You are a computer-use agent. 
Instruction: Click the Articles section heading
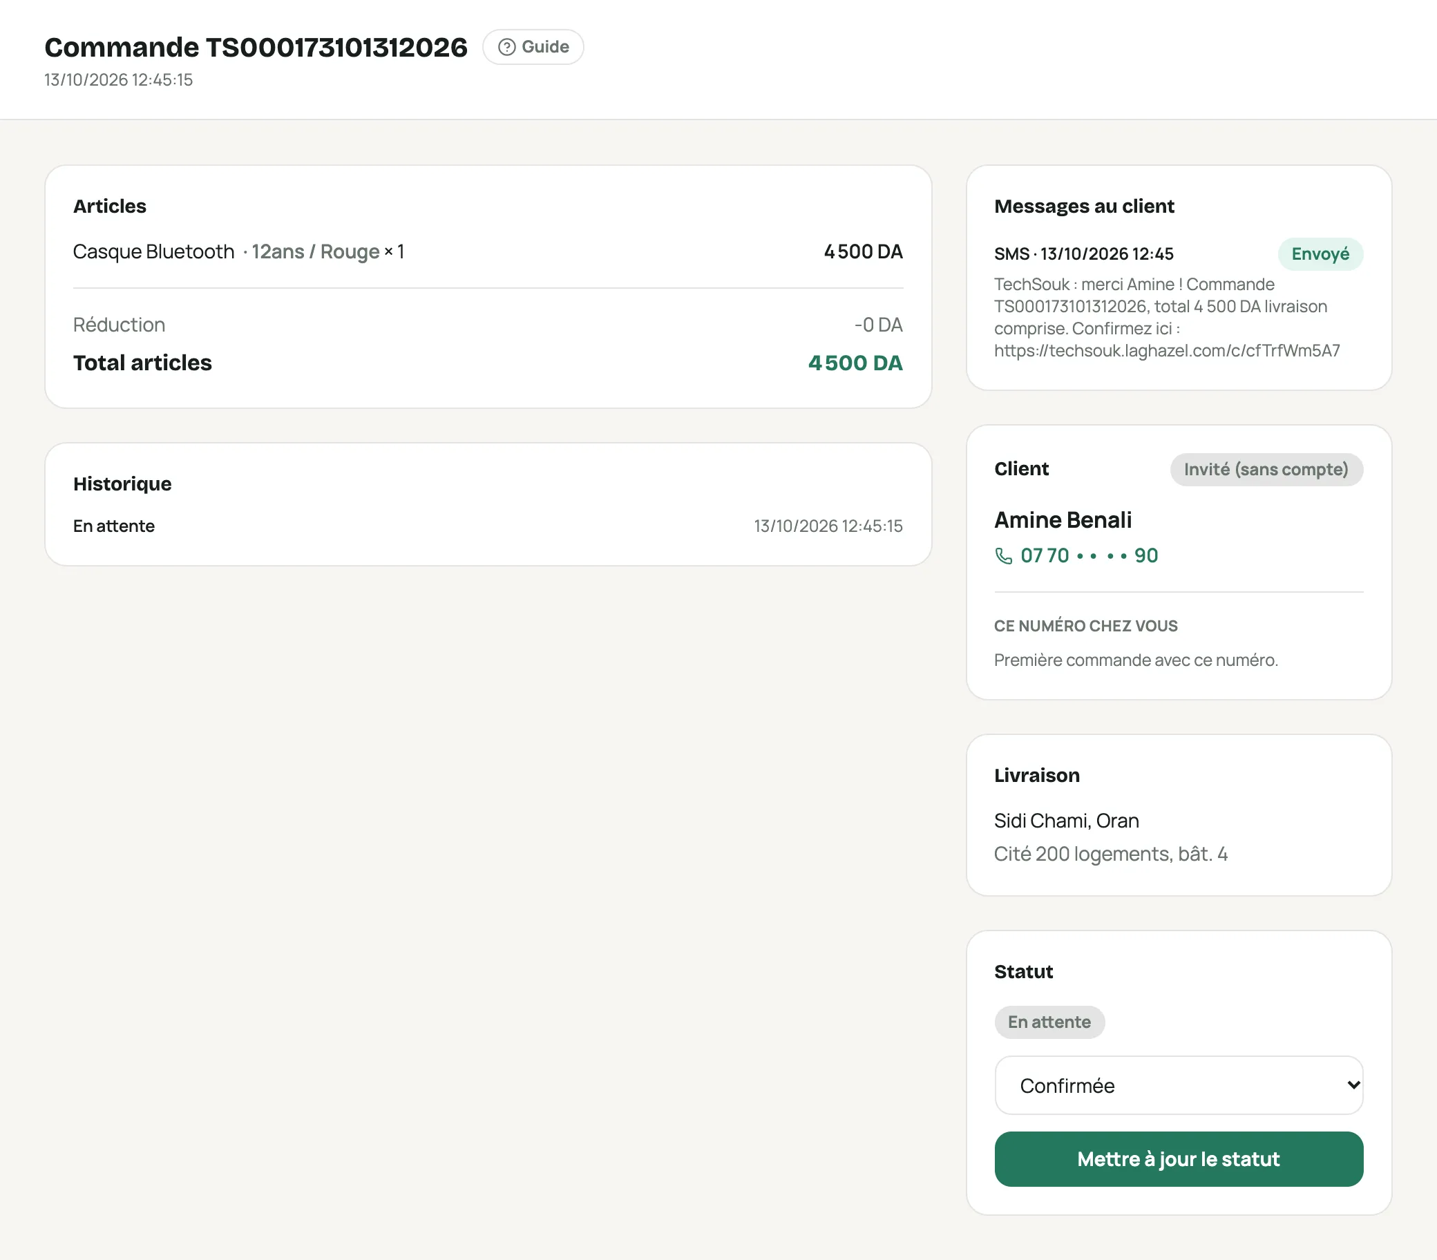point(110,206)
